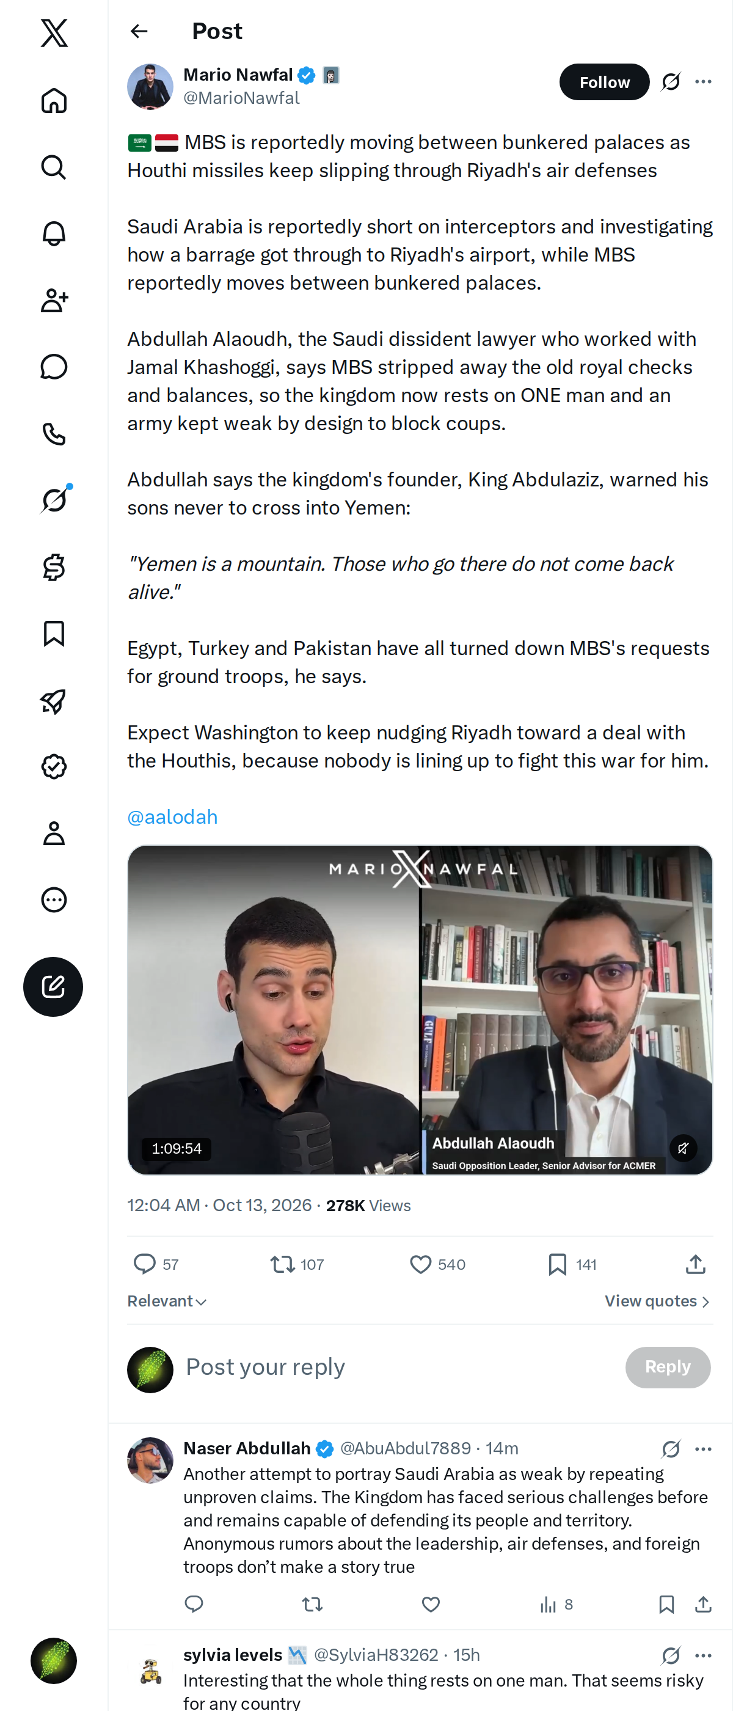Like the post with 540 likes
The image size is (733, 1711).
coord(437,1264)
